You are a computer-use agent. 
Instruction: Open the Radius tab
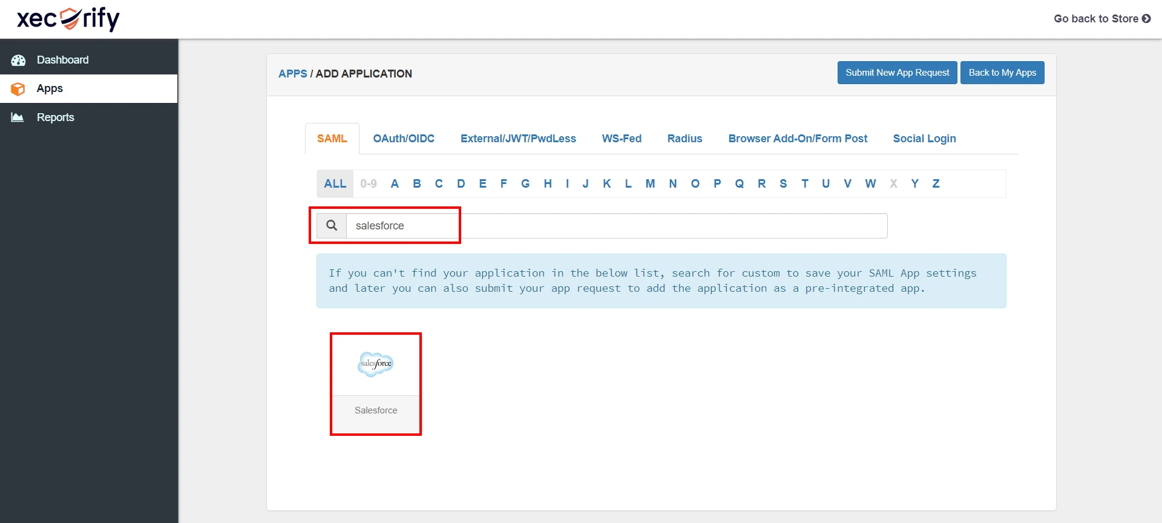click(684, 139)
